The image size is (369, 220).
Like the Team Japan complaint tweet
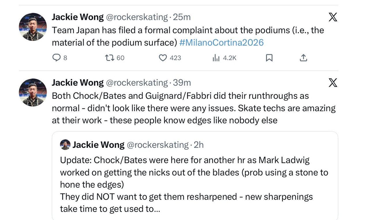click(x=163, y=58)
